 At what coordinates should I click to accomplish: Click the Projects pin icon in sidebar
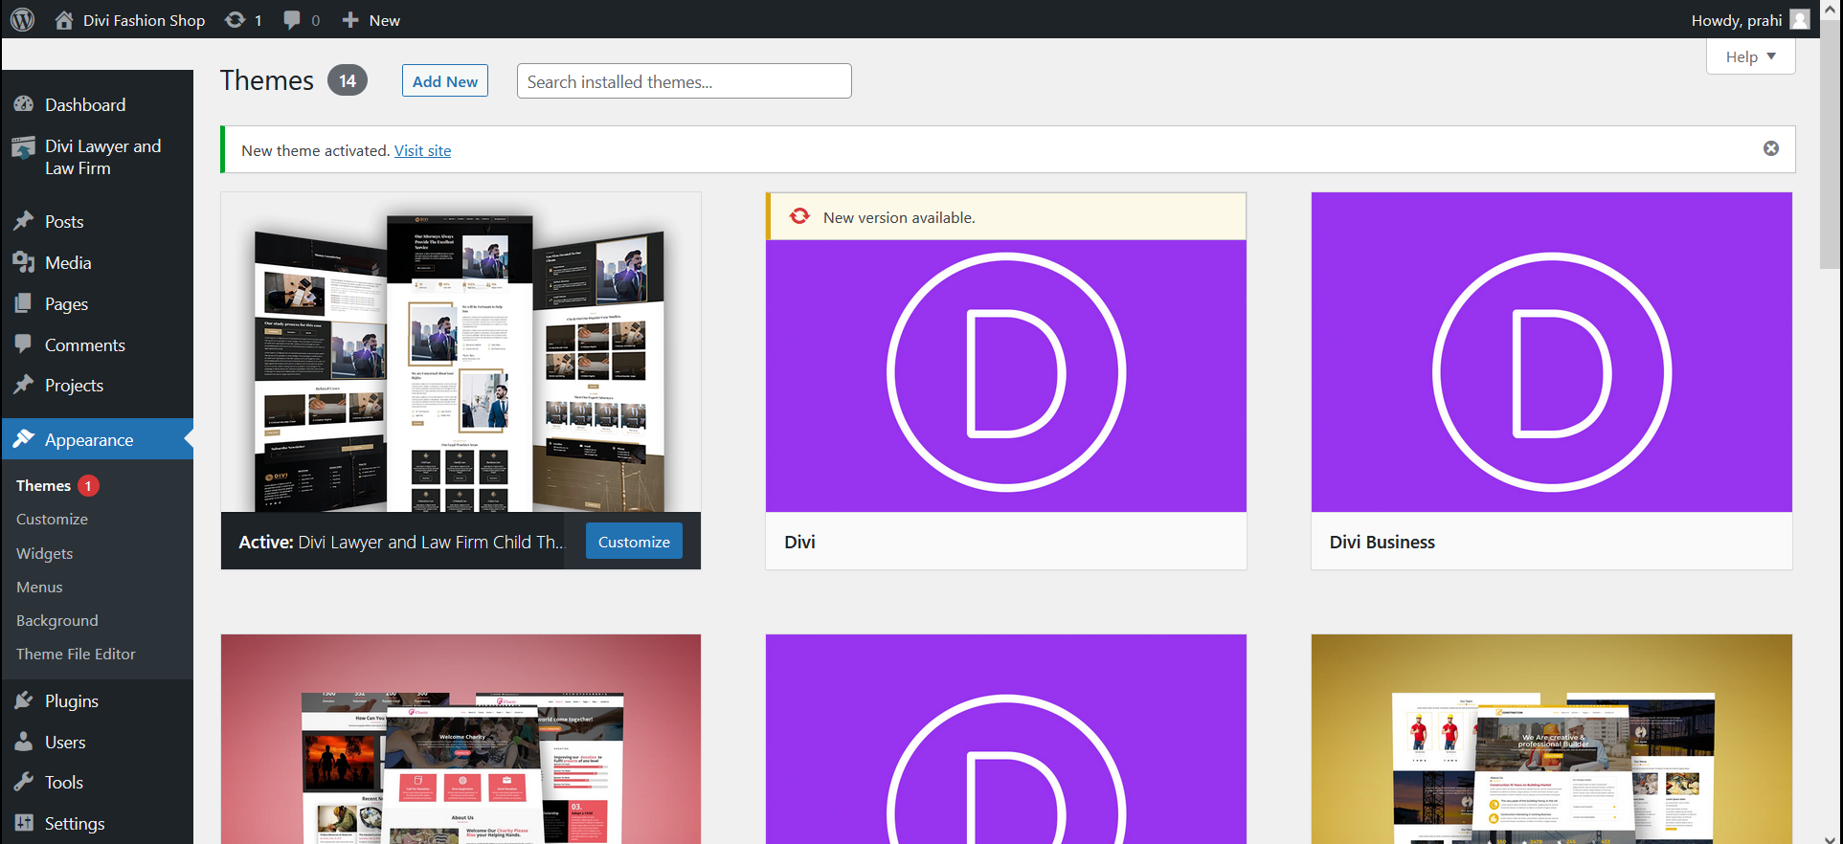click(x=24, y=385)
